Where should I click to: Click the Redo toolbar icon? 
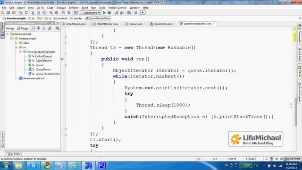[x=26, y=13]
